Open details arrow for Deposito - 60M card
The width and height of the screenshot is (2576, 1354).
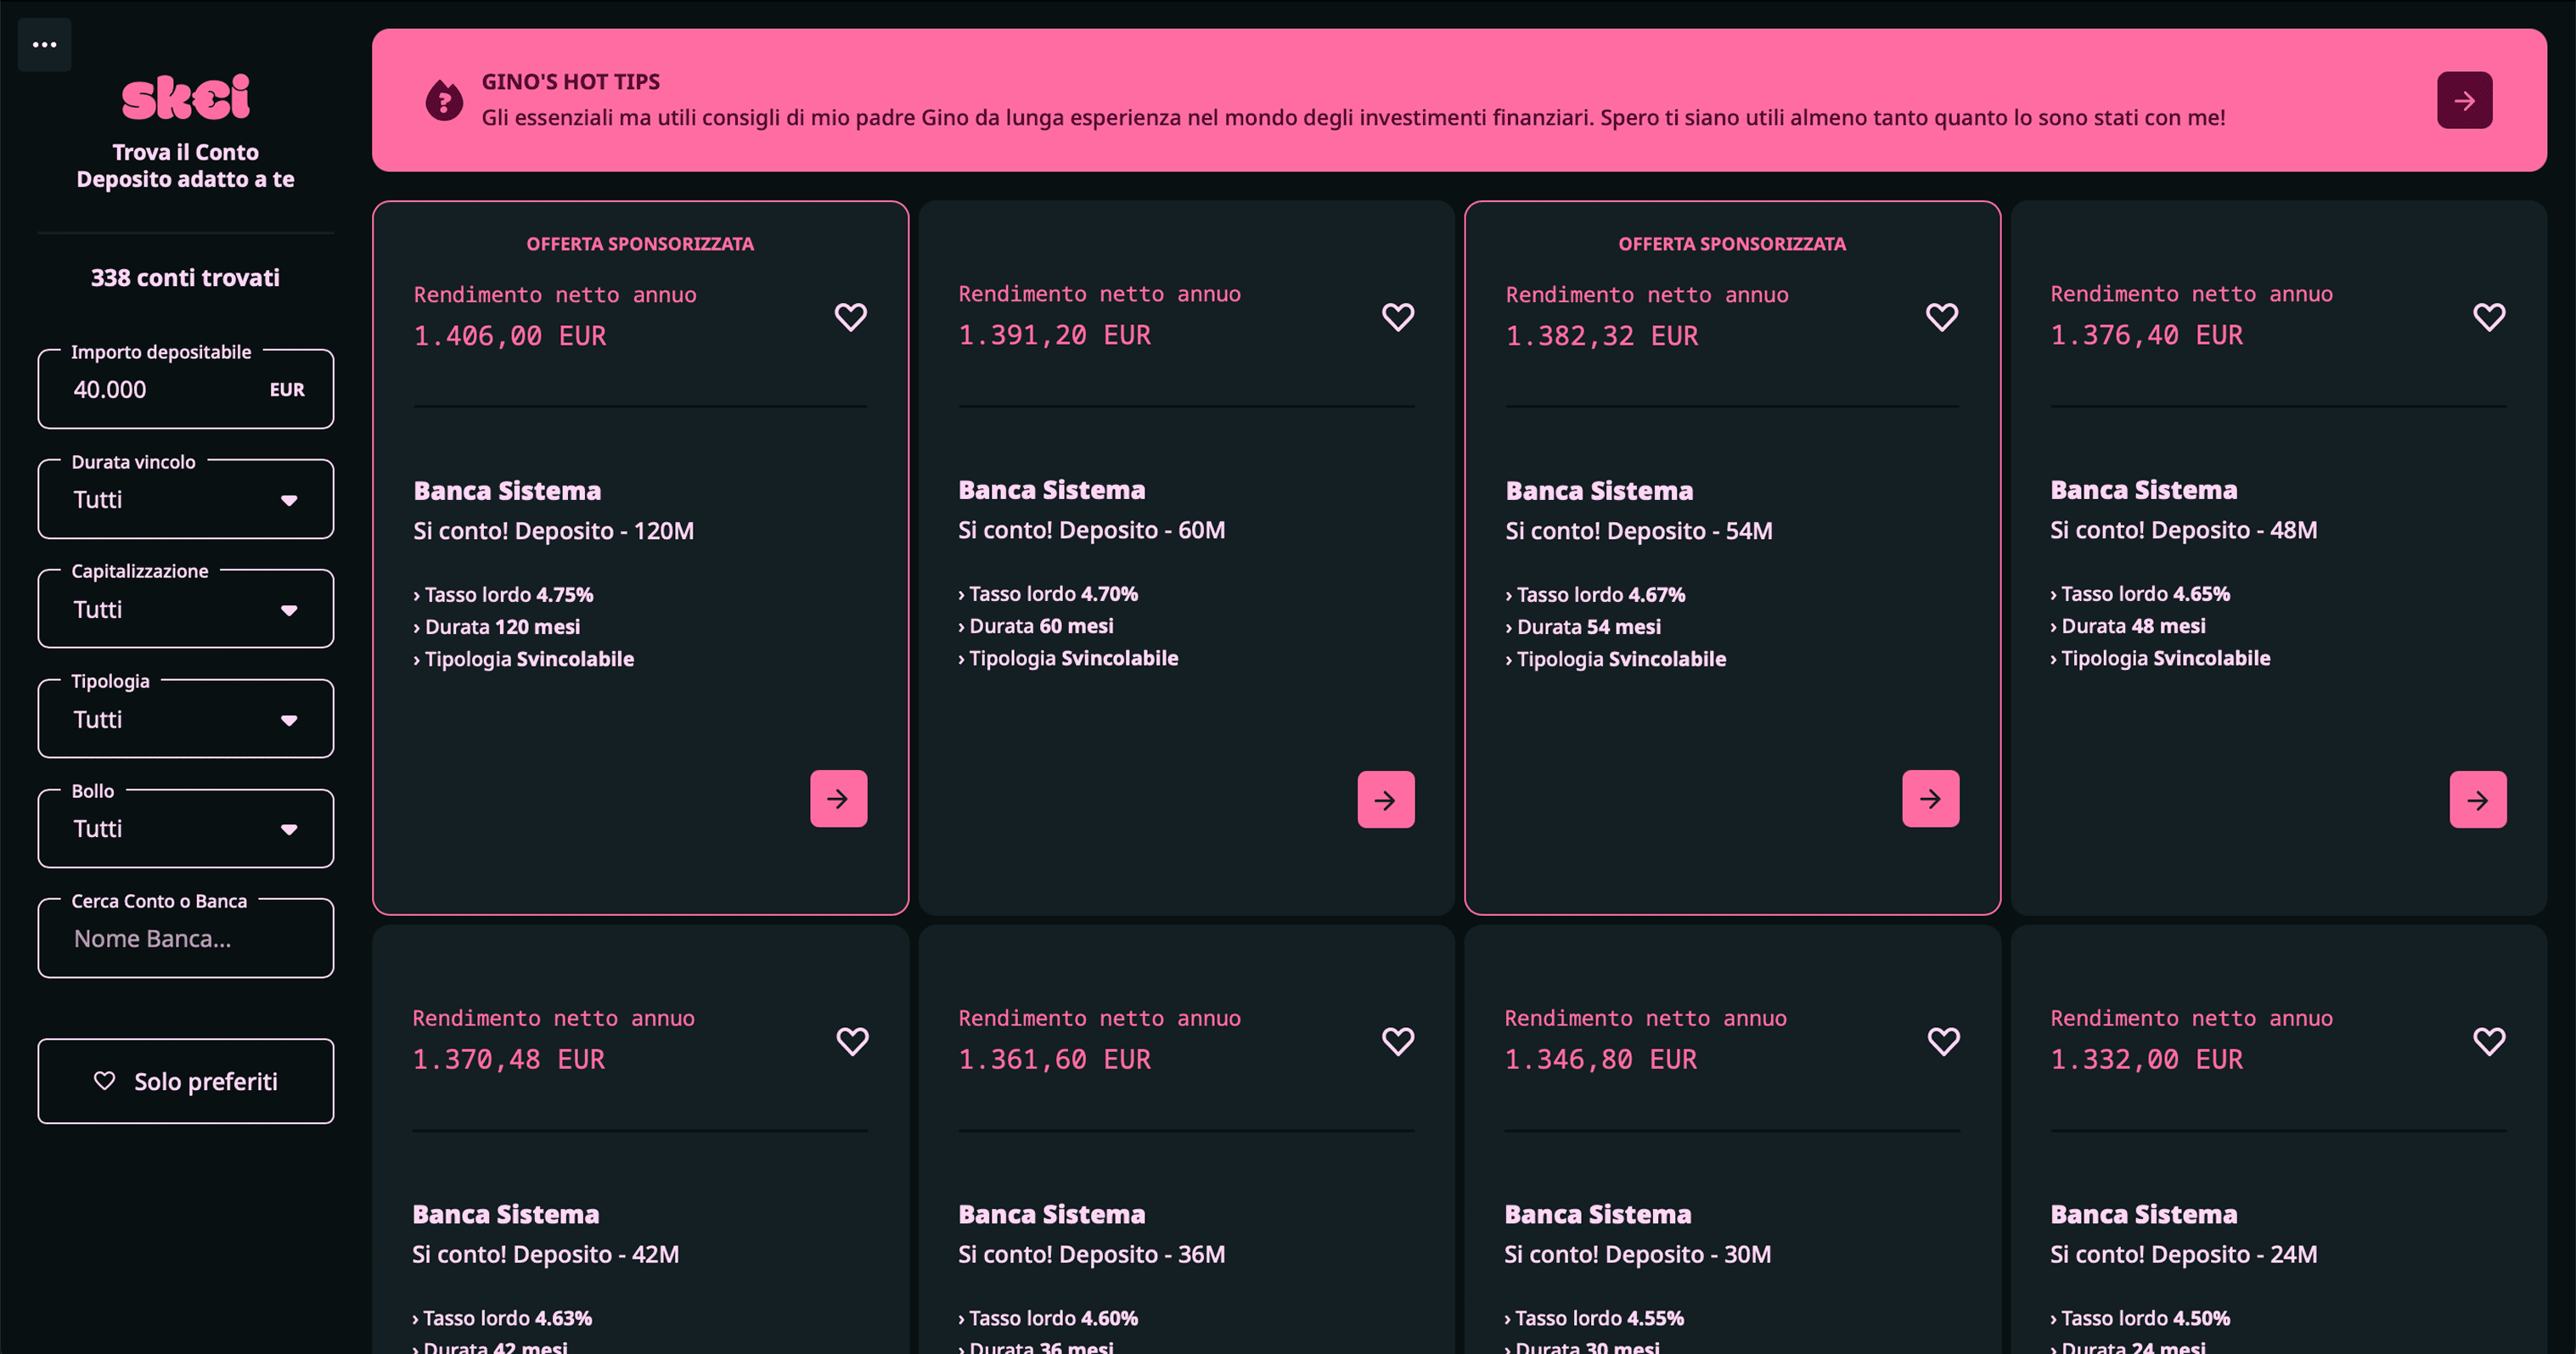pos(1385,799)
